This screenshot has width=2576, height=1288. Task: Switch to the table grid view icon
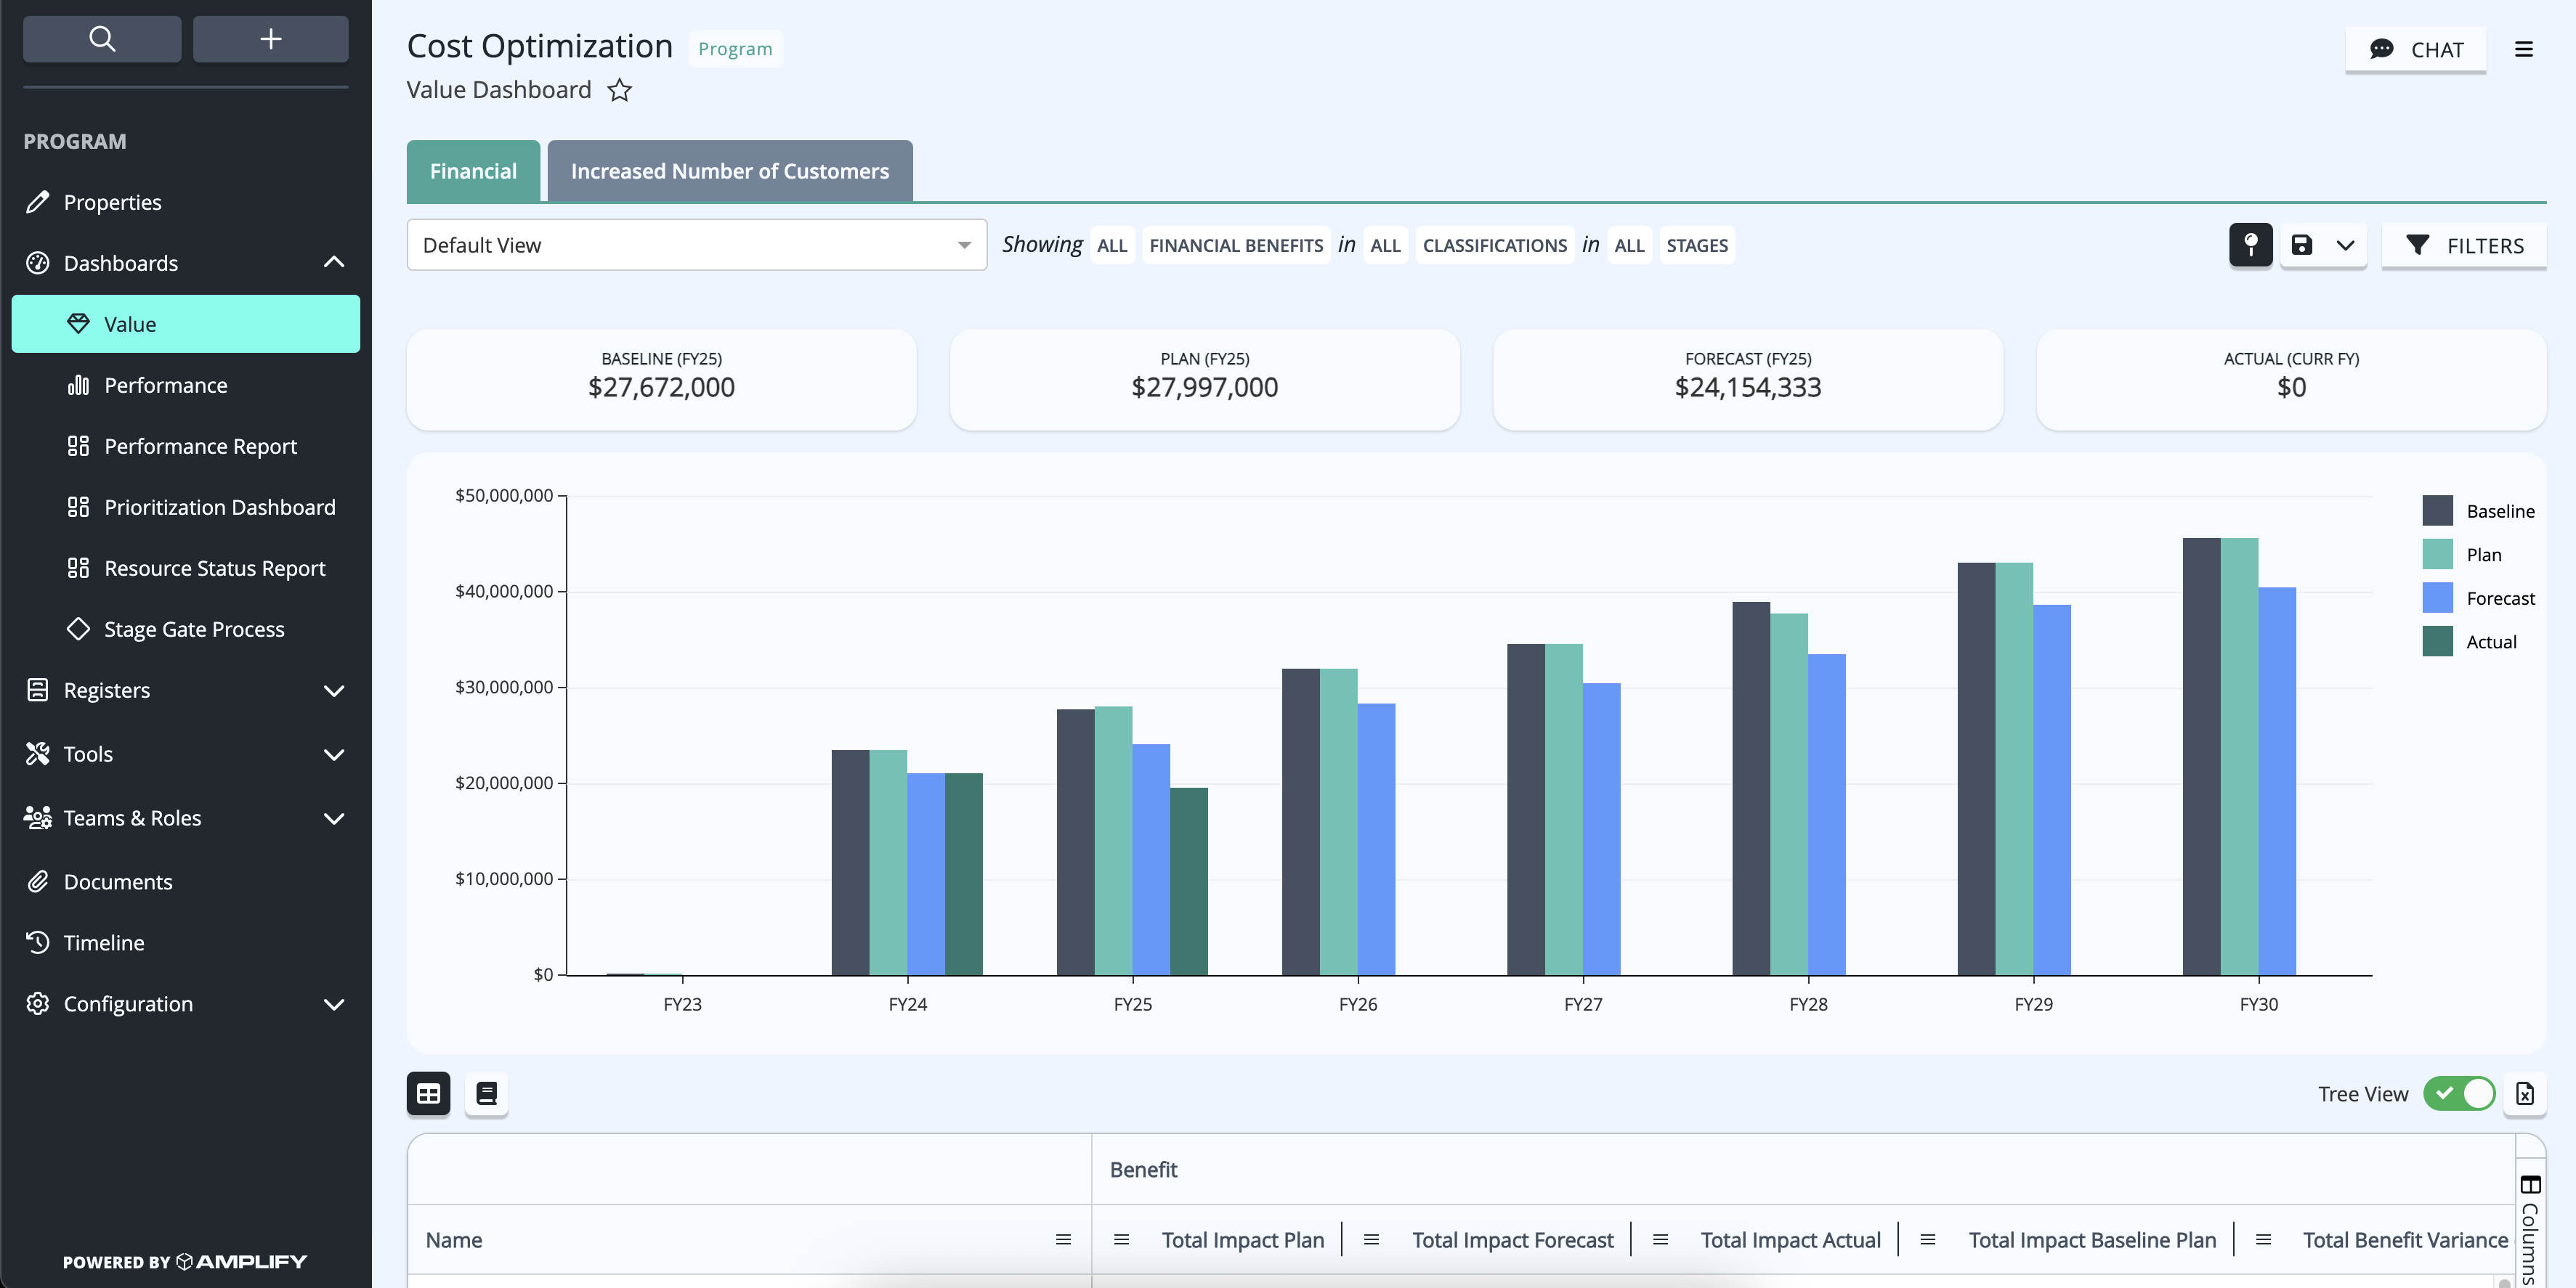click(x=428, y=1093)
